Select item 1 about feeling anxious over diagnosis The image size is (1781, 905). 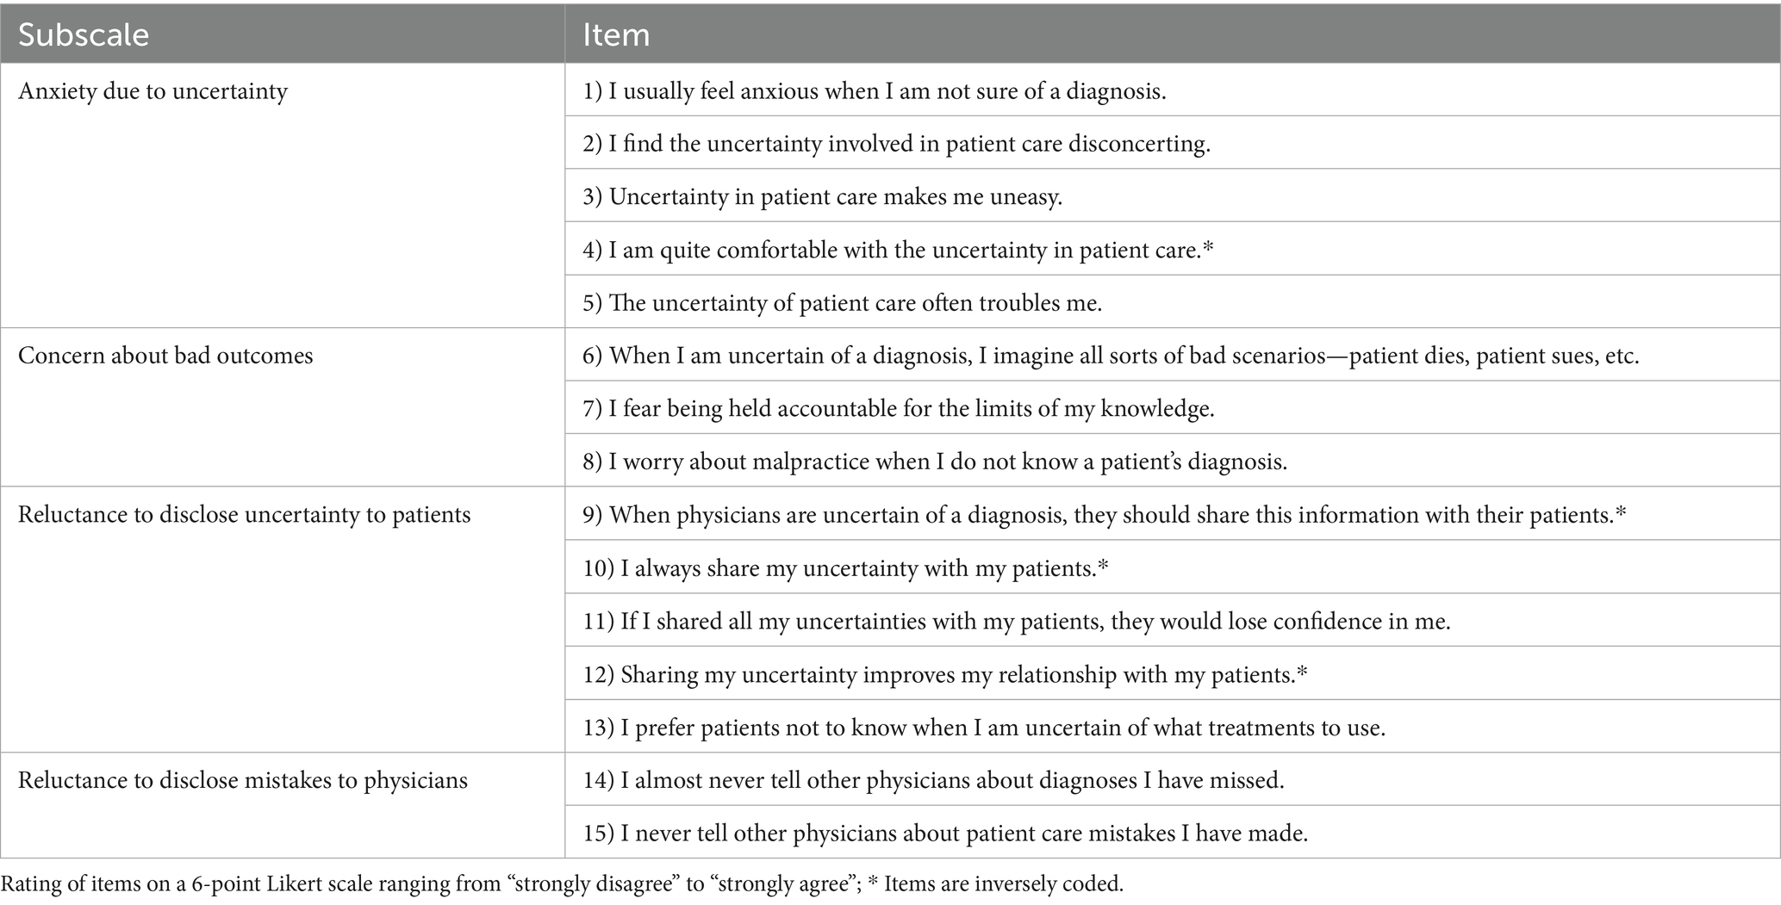(875, 91)
